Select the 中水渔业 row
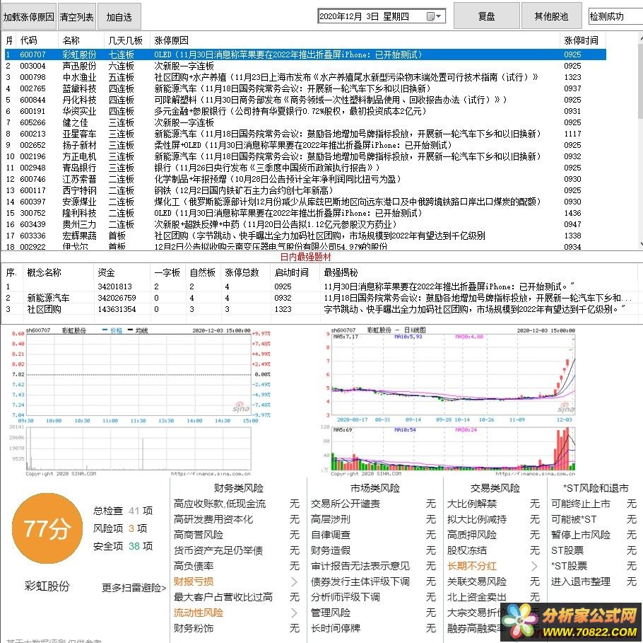This screenshot has width=643, height=643. pyautogui.click(x=305, y=77)
